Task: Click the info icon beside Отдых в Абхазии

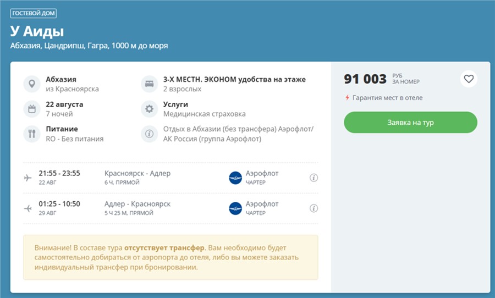Action: point(149,134)
